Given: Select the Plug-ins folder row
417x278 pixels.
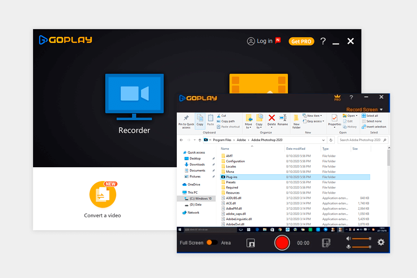Looking at the screenshot, I should [295, 177].
